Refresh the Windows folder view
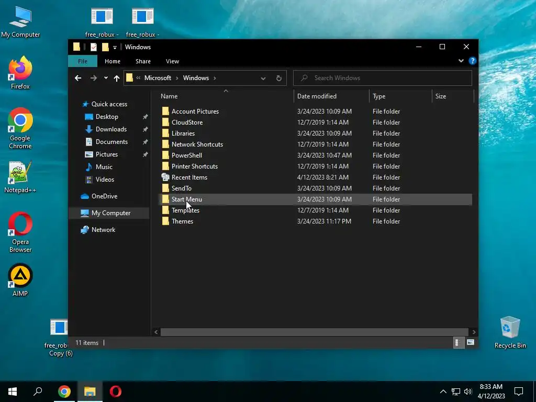536x402 pixels. click(279, 78)
